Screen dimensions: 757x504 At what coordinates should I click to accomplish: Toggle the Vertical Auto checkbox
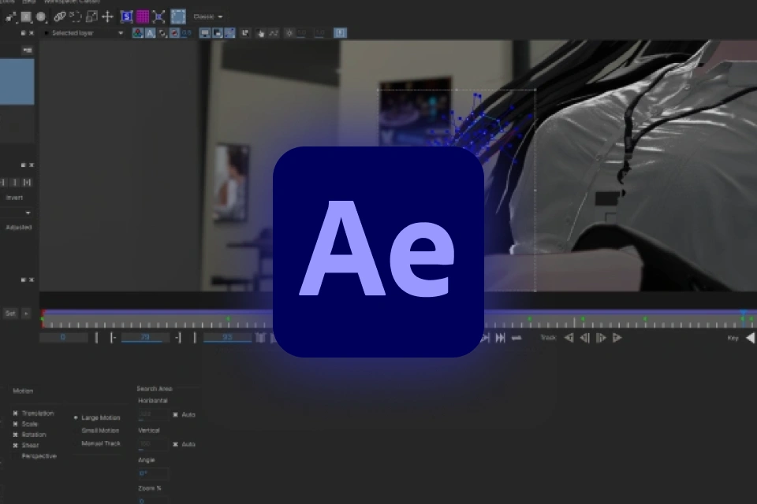175,444
